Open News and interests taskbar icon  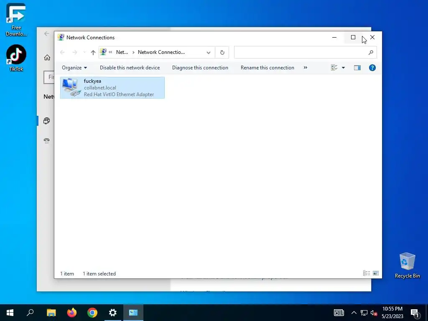coord(339,313)
